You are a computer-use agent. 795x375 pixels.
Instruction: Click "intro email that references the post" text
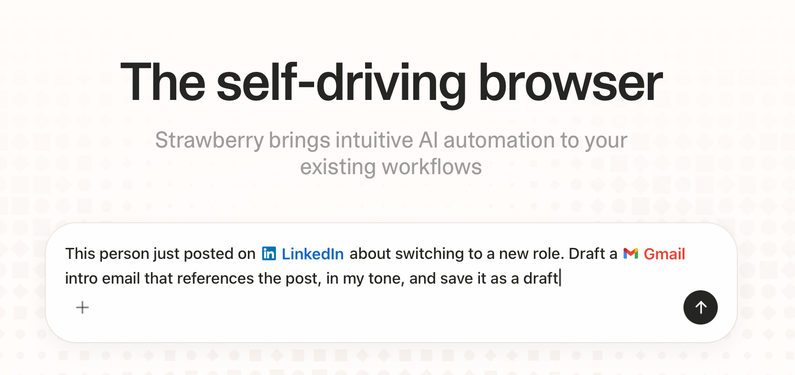click(x=192, y=278)
